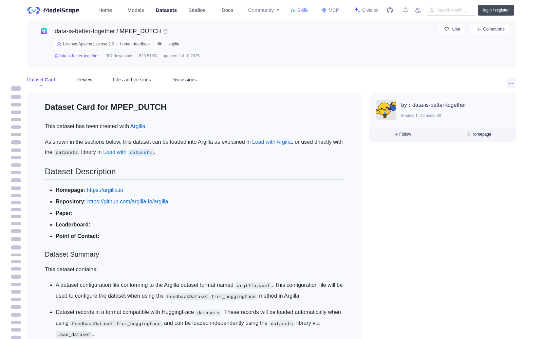The width and height of the screenshot is (543, 339).
Task: Click the 629.51KB size text
Action: 148,56
